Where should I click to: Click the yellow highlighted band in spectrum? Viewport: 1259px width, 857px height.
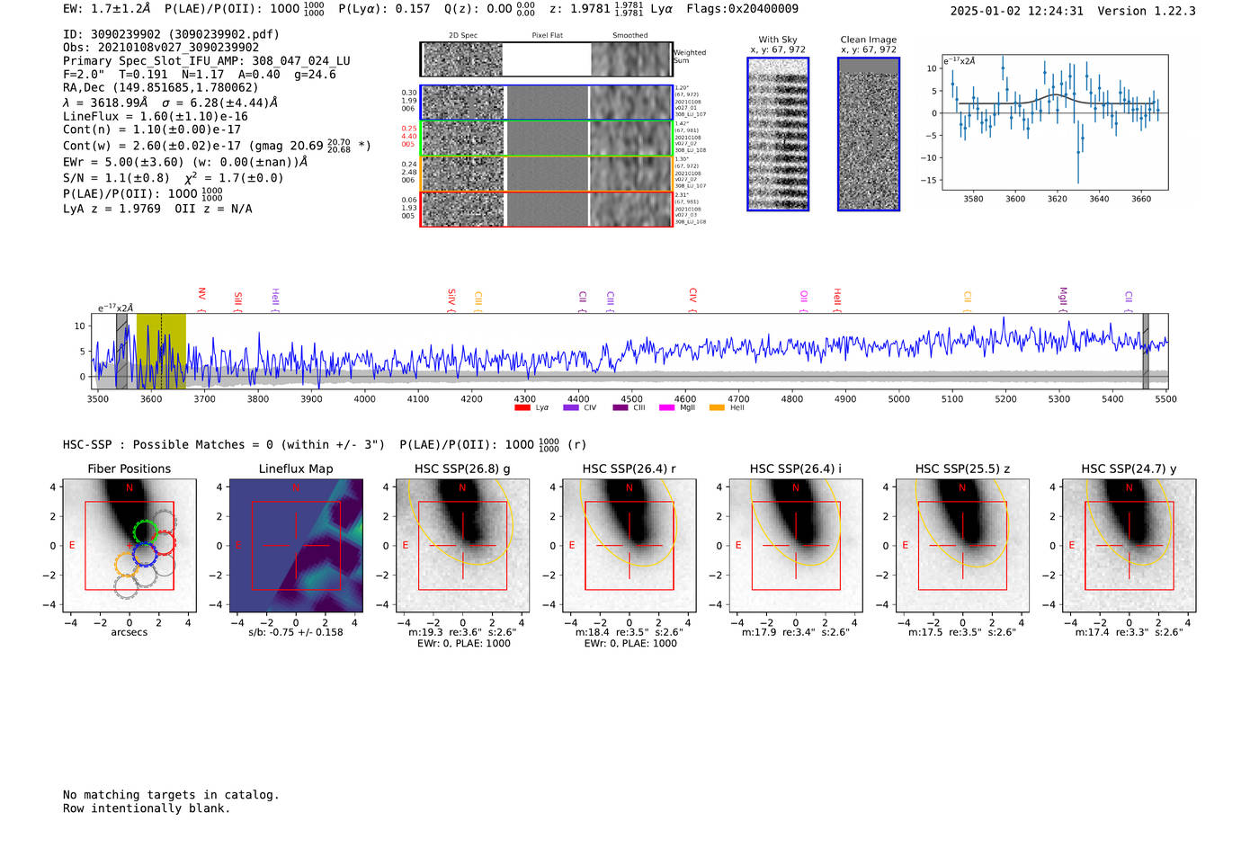coord(161,351)
